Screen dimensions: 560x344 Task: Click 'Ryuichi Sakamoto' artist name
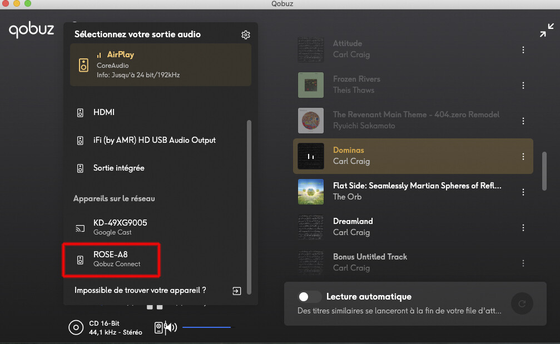tap(364, 126)
